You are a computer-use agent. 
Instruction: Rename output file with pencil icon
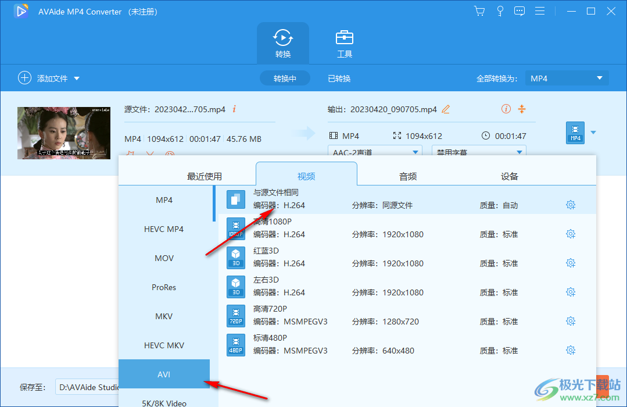coord(446,109)
